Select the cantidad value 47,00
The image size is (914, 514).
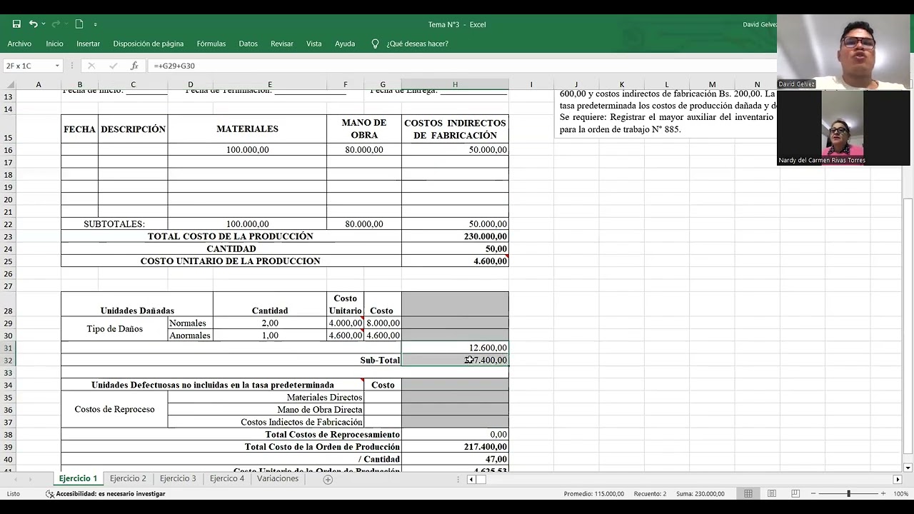(x=455, y=459)
